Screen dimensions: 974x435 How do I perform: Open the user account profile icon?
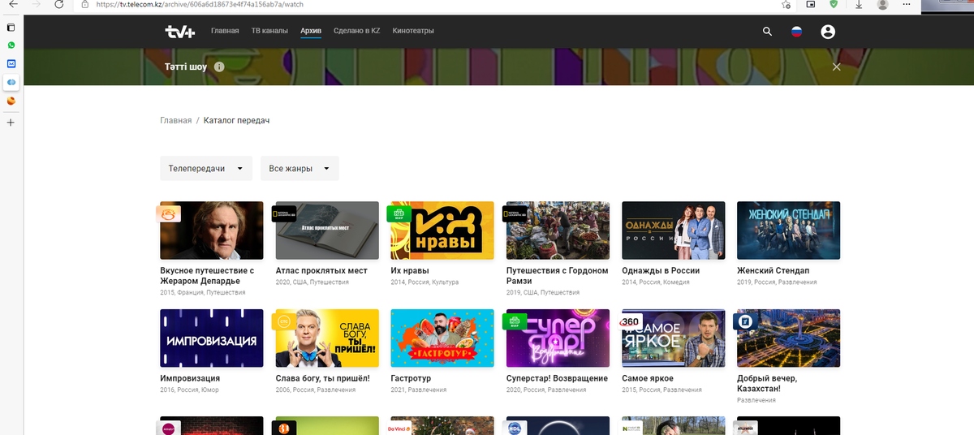click(827, 32)
